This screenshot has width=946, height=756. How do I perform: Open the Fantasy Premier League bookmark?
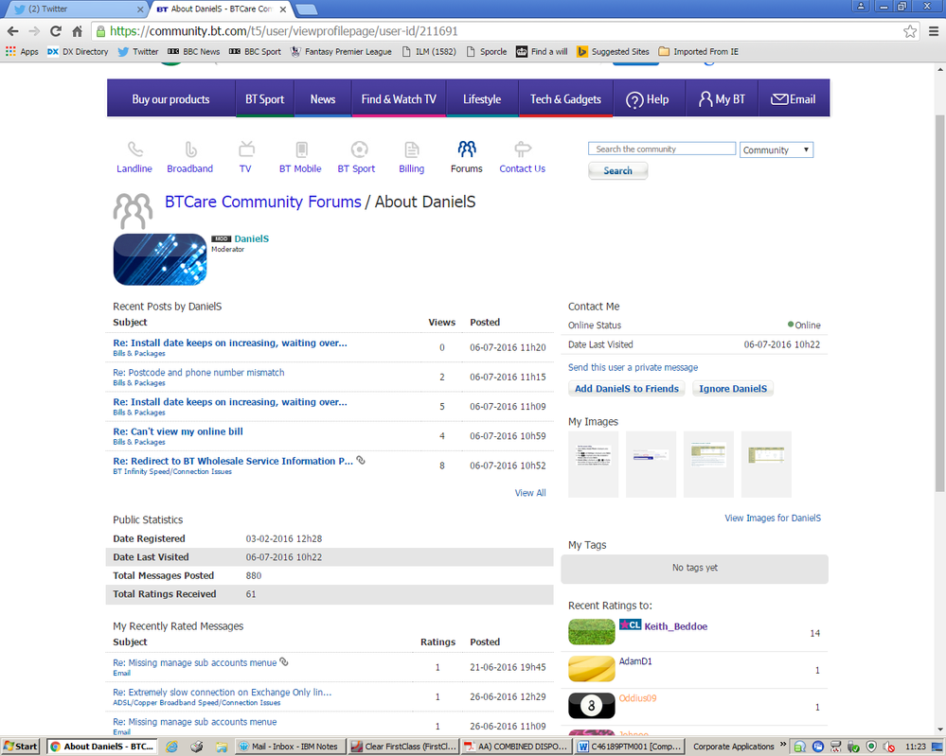tap(342, 52)
